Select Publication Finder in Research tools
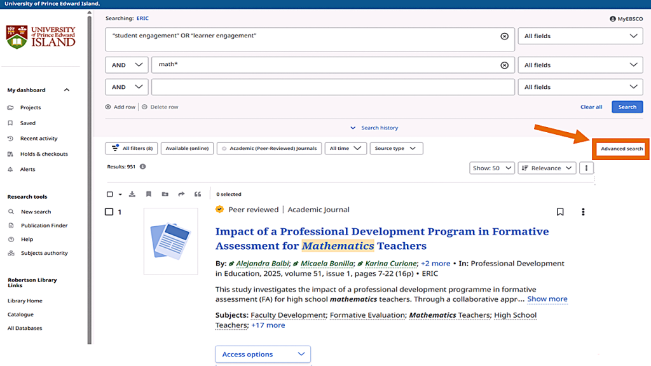Image resolution: width=651 pixels, height=366 pixels. (x=44, y=226)
